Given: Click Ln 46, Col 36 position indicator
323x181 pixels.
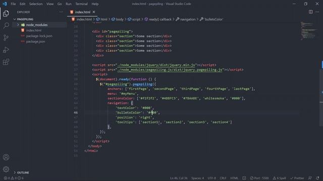Looking at the screenshot, I should (179, 178).
